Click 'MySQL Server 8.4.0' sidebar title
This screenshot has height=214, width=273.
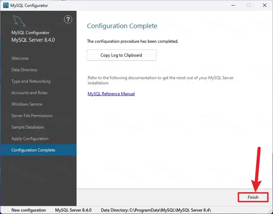tap(33, 40)
